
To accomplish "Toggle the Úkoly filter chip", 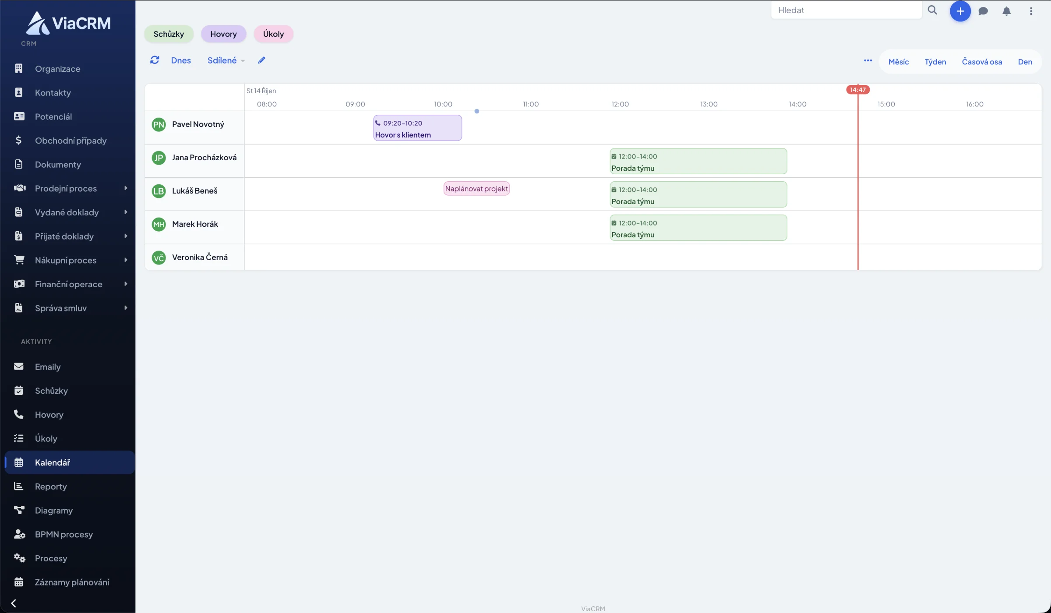I will point(273,34).
